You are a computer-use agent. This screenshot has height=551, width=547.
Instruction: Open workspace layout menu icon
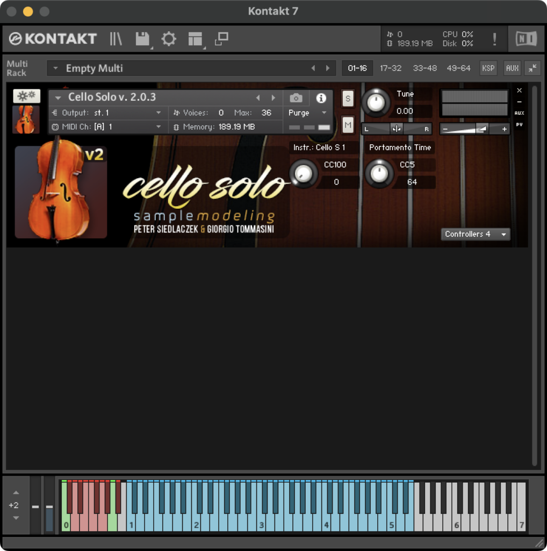pos(195,39)
